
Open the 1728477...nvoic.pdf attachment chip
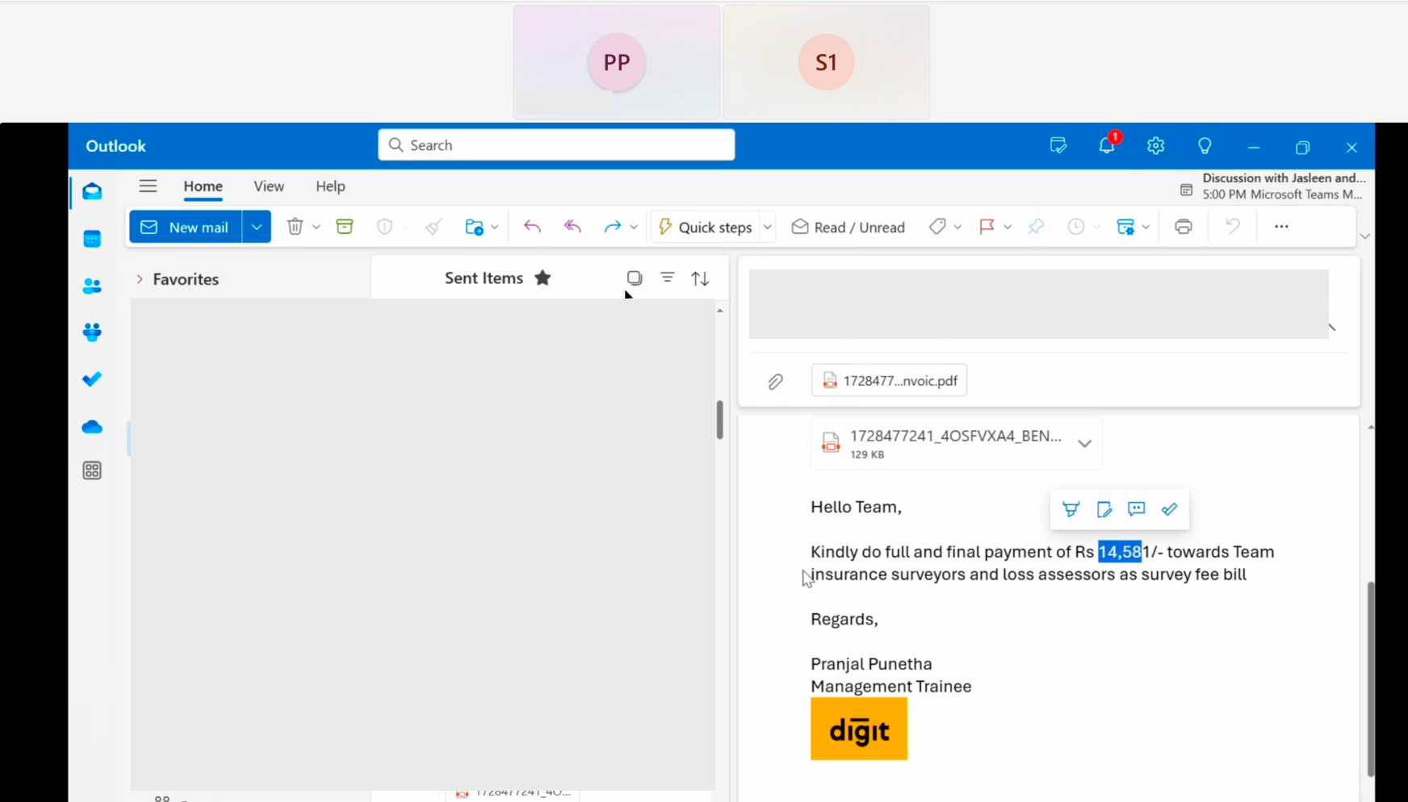889,381
